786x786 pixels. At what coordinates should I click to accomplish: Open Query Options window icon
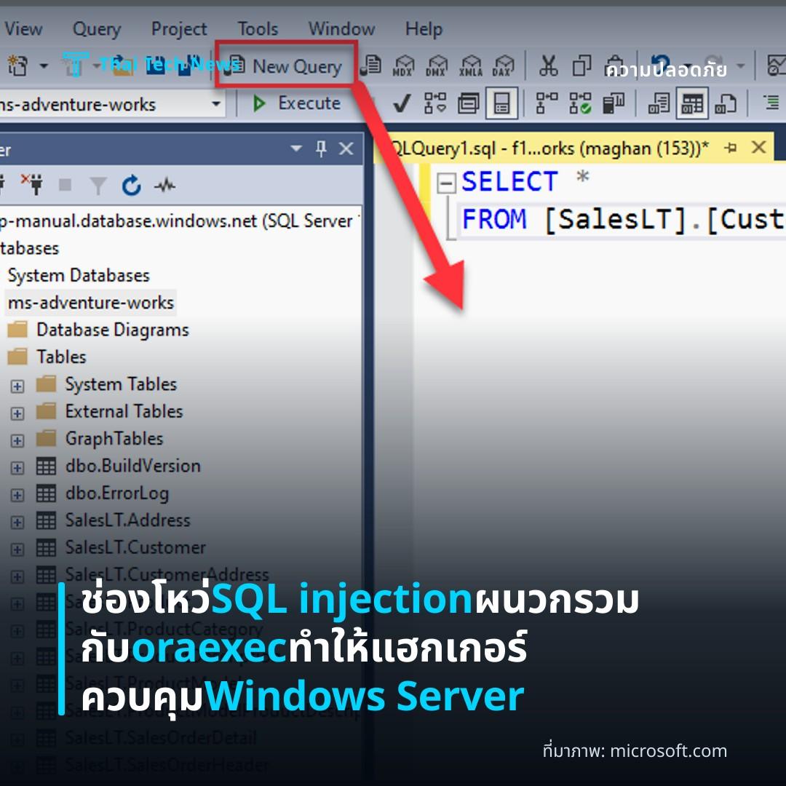coord(468,103)
